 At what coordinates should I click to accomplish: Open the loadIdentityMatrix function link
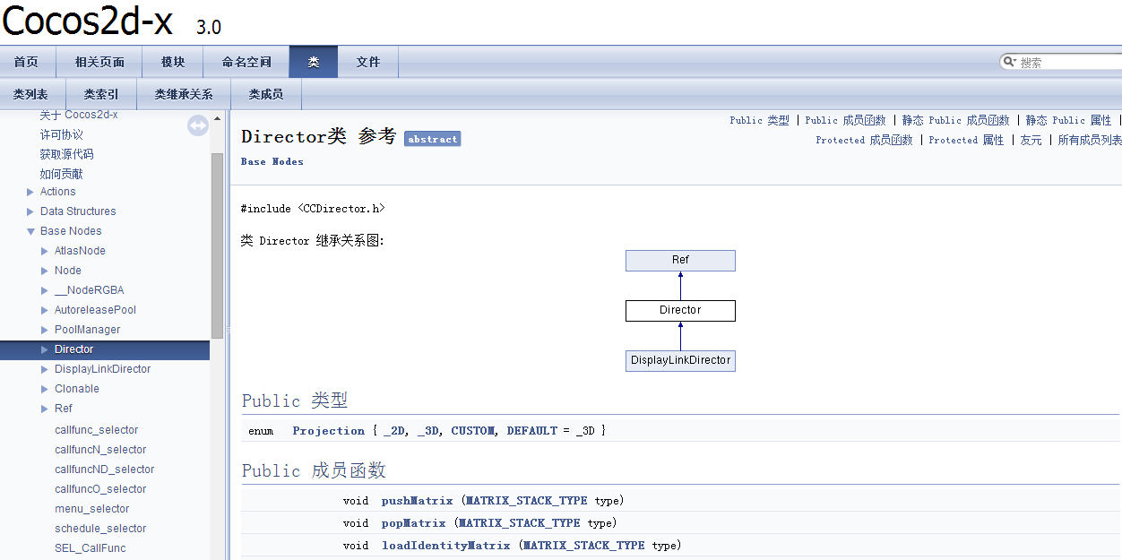tap(445, 546)
